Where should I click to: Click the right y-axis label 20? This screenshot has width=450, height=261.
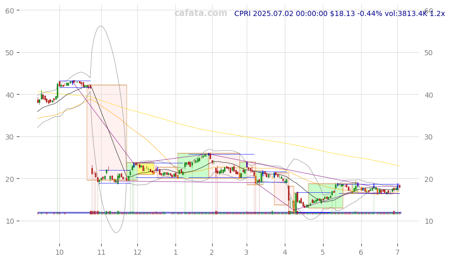coord(428,179)
